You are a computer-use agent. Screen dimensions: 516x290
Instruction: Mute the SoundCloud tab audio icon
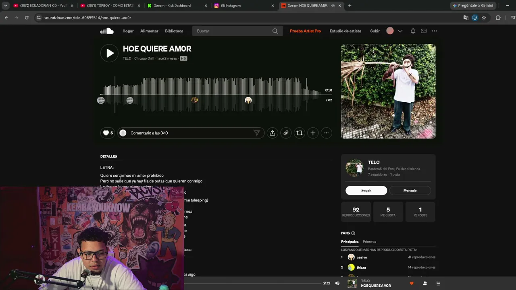(x=333, y=6)
